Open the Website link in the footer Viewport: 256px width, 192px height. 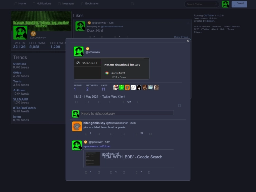point(217,27)
